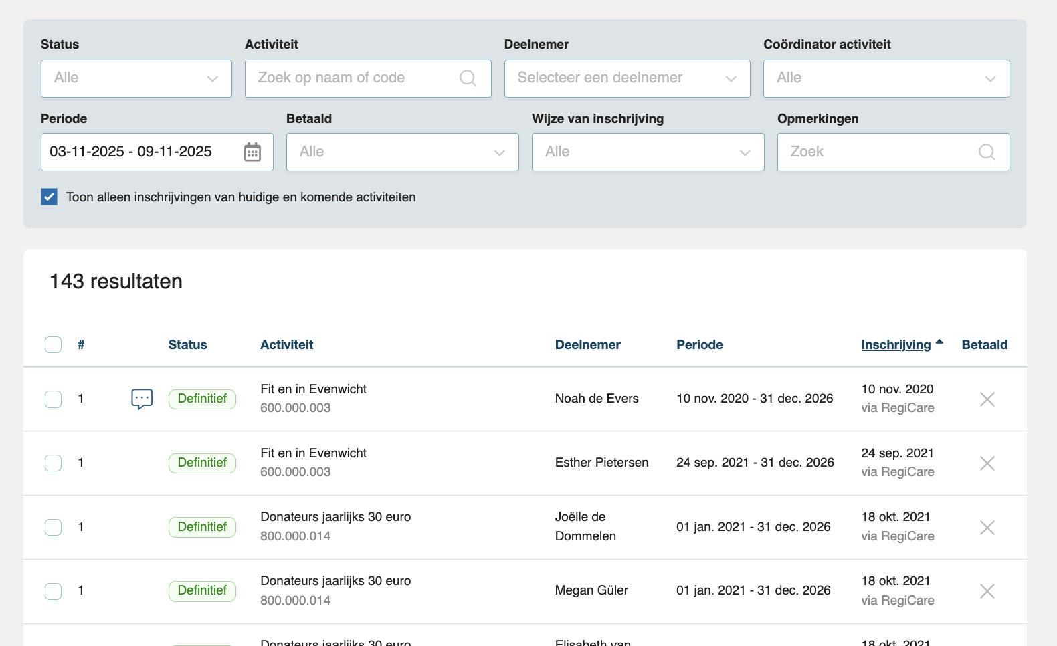The image size is (1057, 646).
Task: Click the Activiteit search field
Action: tap(368, 78)
